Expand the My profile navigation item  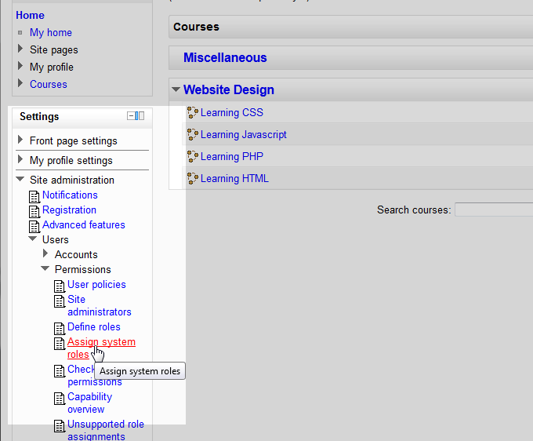tap(20, 67)
